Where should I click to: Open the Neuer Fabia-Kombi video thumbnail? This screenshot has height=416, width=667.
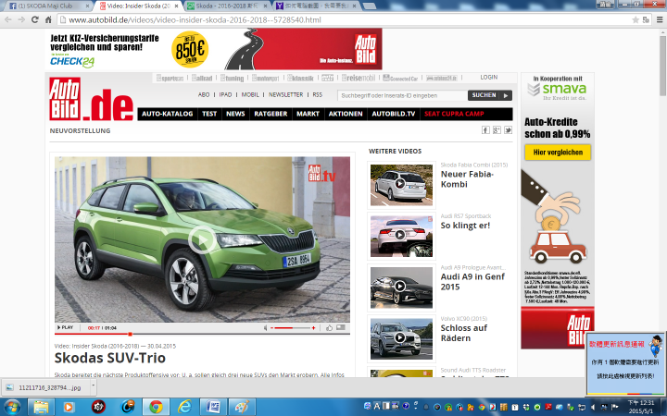[401, 185]
